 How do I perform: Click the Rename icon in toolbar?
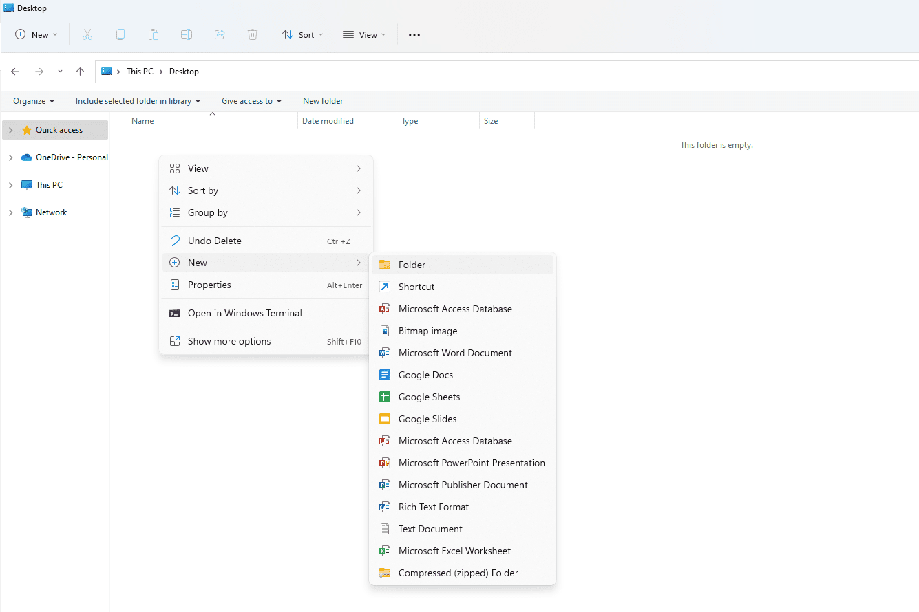(187, 34)
